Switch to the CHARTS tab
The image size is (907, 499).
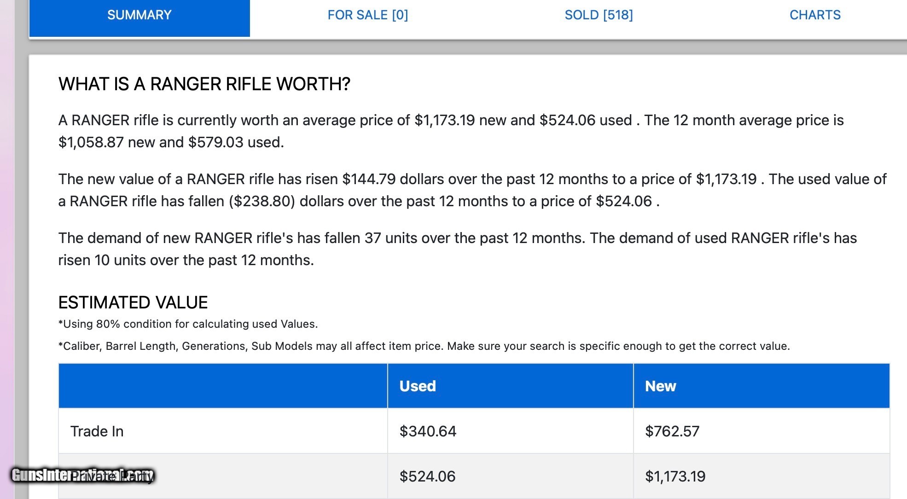point(814,15)
